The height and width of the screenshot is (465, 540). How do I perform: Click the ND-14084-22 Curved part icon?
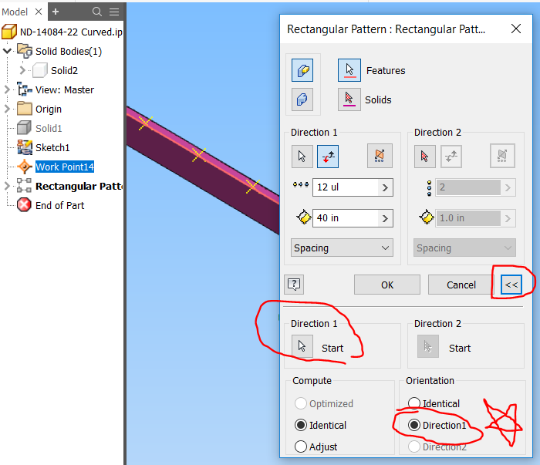click(9, 32)
